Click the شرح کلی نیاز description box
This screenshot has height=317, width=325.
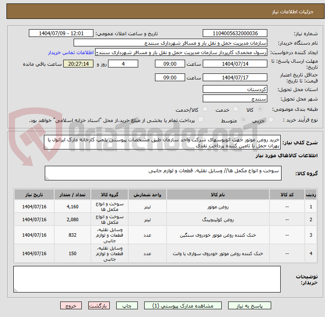(x=163, y=143)
